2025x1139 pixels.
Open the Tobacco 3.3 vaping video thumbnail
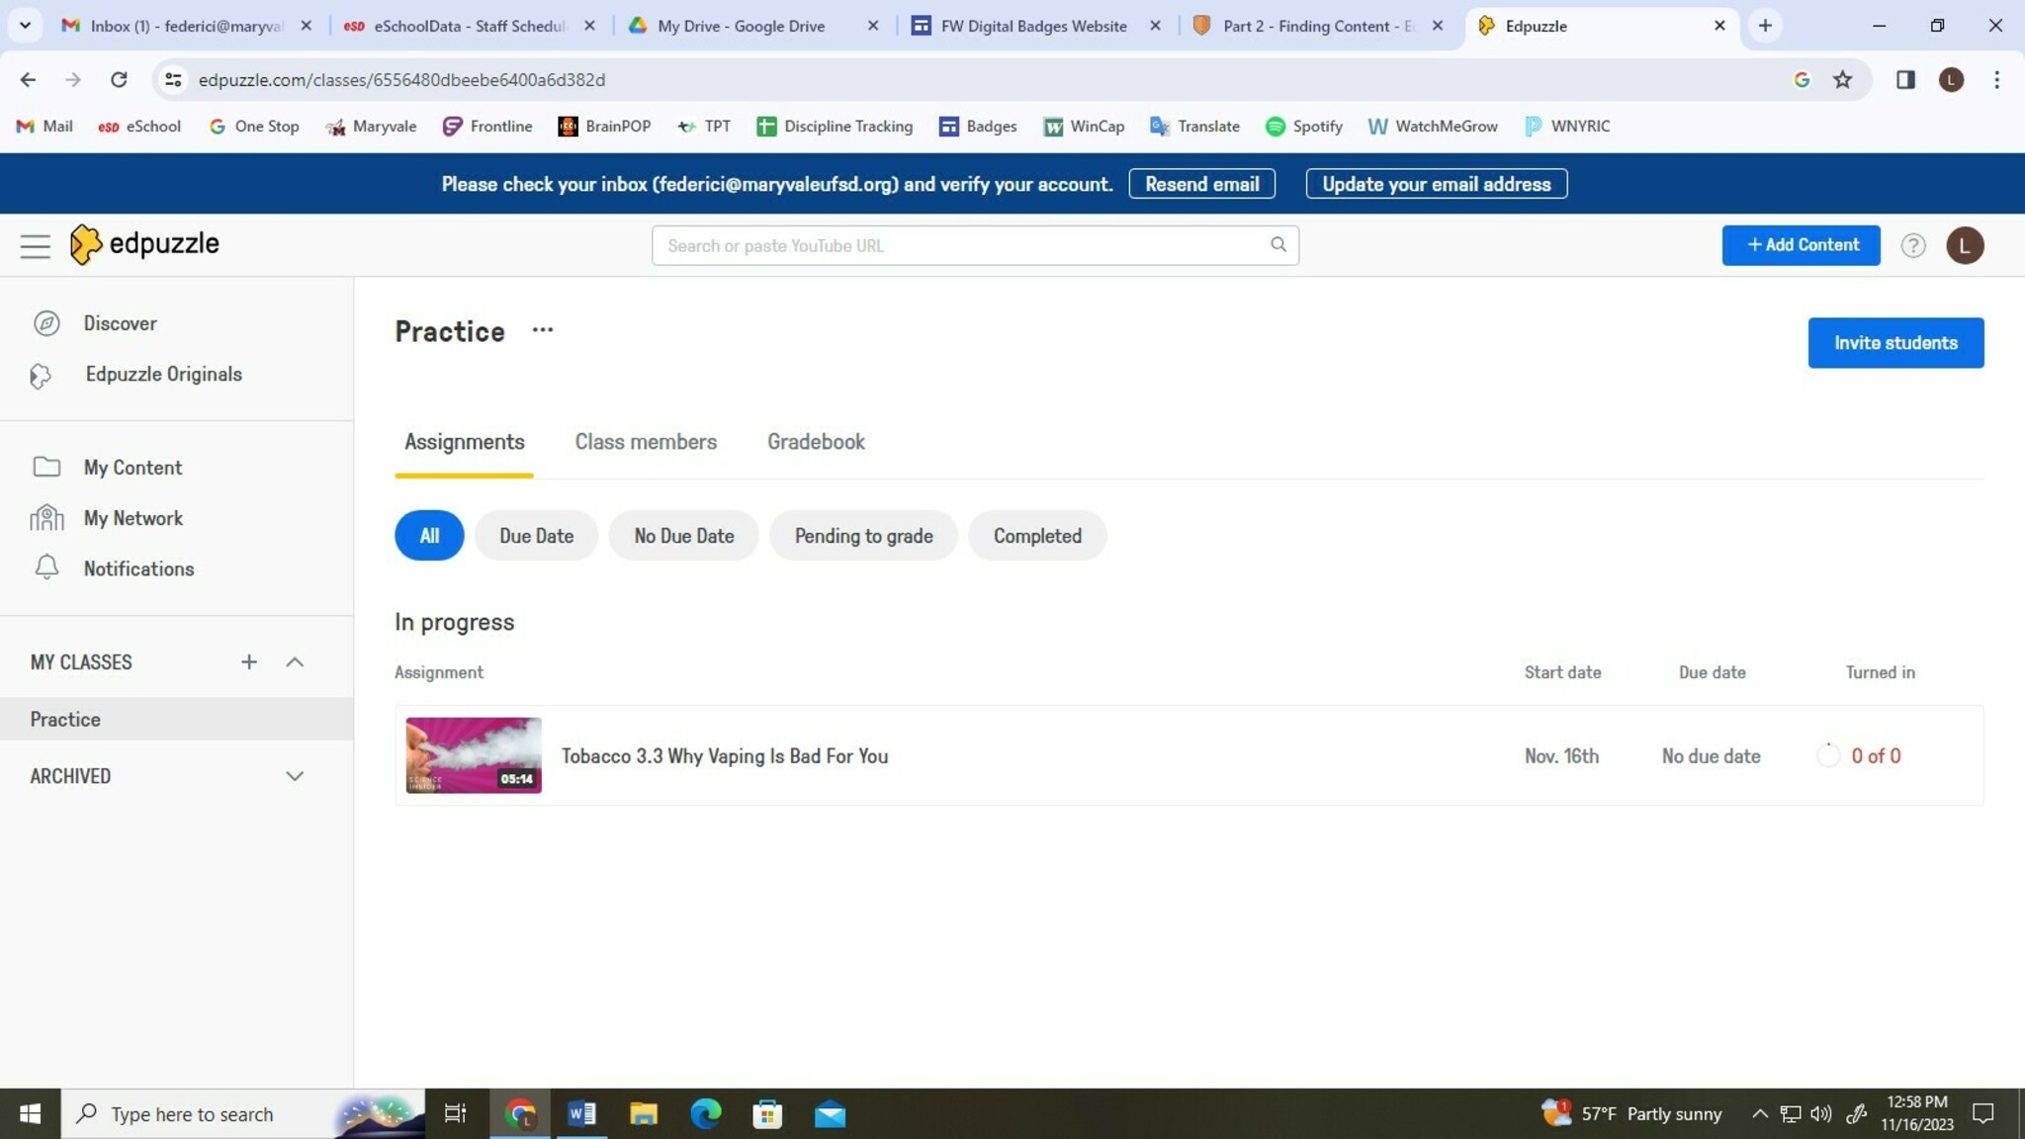[x=474, y=755]
